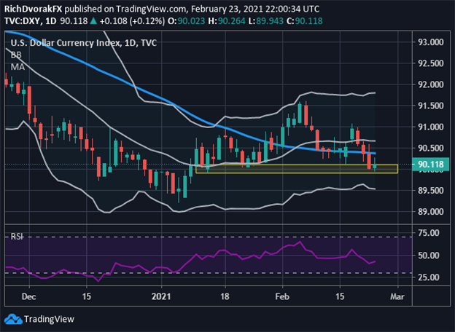This screenshot has width=455, height=332.
Task: Click the 93.000 price axis label
Action: pyautogui.click(x=431, y=42)
